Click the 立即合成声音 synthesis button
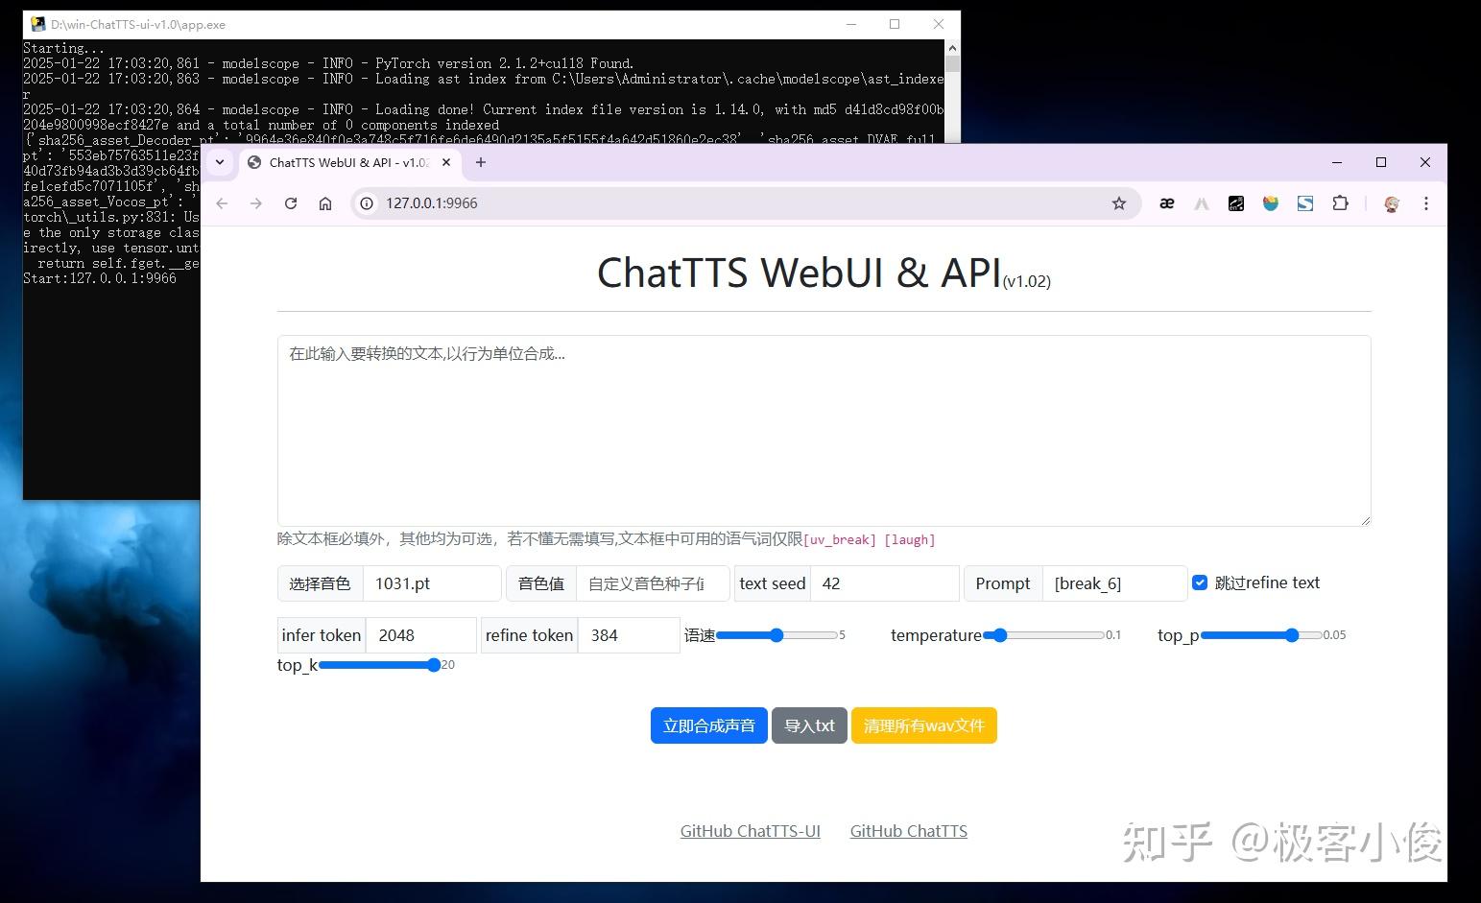The image size is (1481, 903). tap(708, 725)
